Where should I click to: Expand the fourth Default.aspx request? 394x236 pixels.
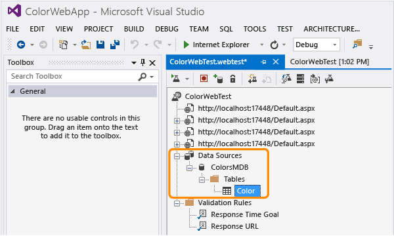pos(177,144)
